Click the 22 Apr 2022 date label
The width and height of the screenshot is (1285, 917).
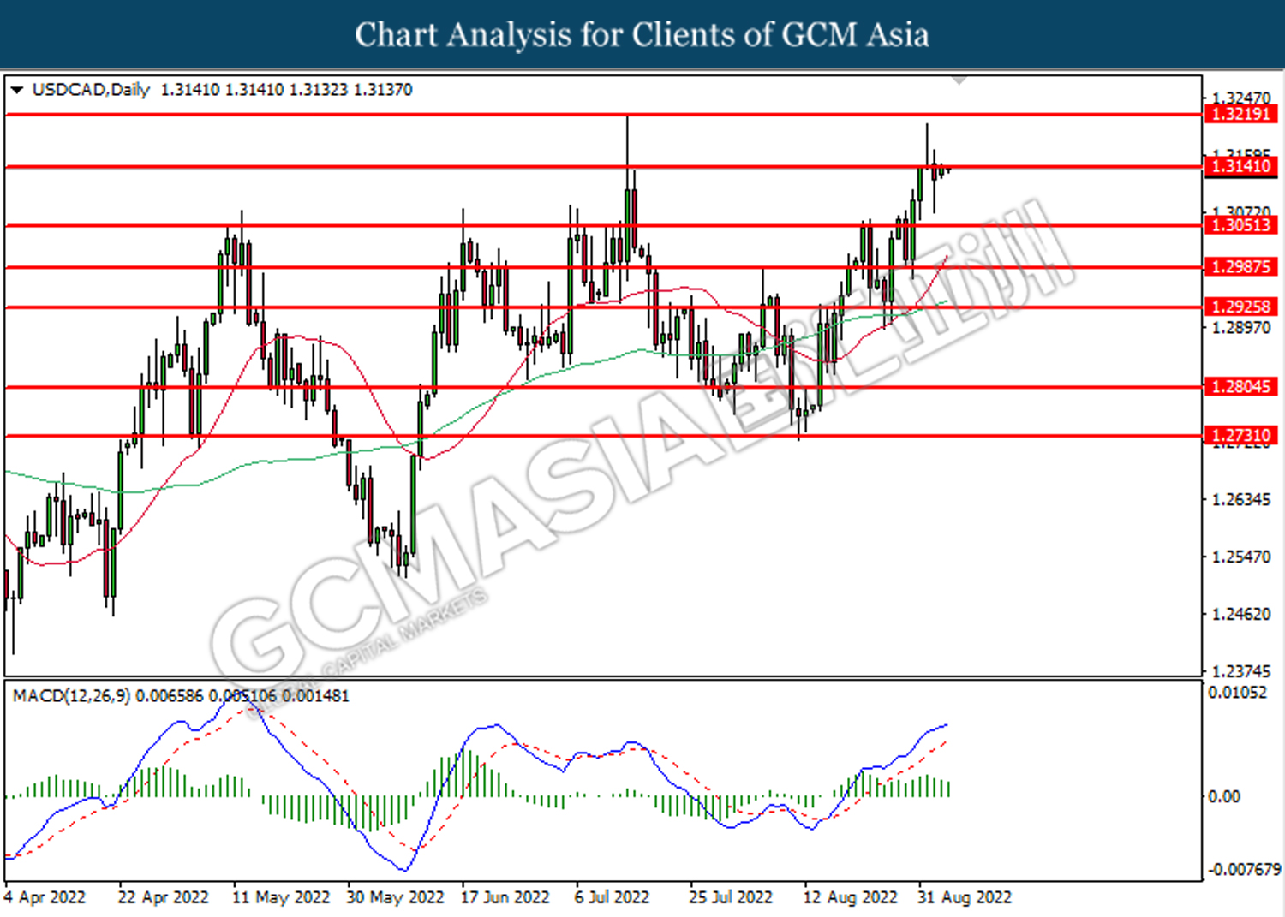[x=163, y=898]
